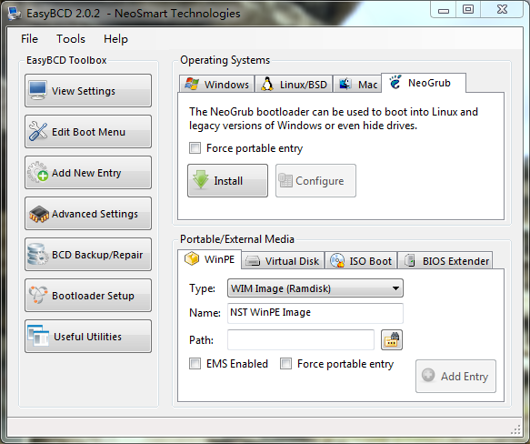The height and width of the screenshot is (444, 530).
Task: Click the Edit Boot Menu tools icon
Action: [38, 131]
